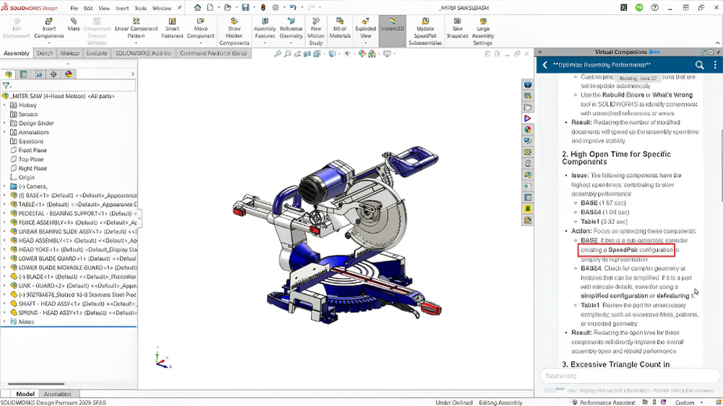The width and height of the screenshot is (723, 406).
Task: Select the FENCE ASSEMBLY<1> component
Action: click(74, 223)
